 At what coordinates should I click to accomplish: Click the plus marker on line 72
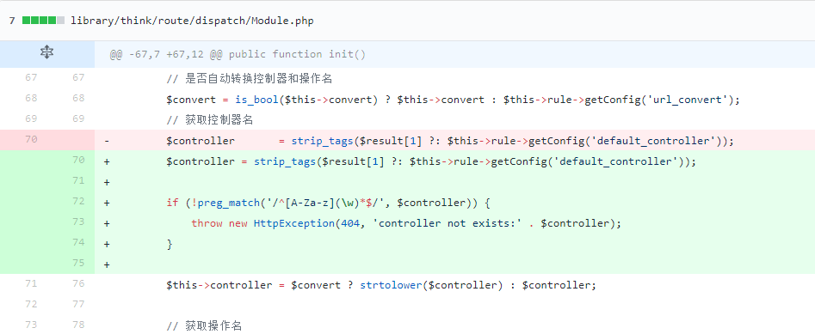pos(107,203)
